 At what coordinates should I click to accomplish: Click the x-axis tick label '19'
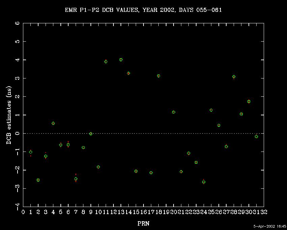pos(166,212)
